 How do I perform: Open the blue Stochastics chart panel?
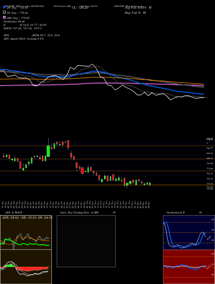click(x=189, y=232)
